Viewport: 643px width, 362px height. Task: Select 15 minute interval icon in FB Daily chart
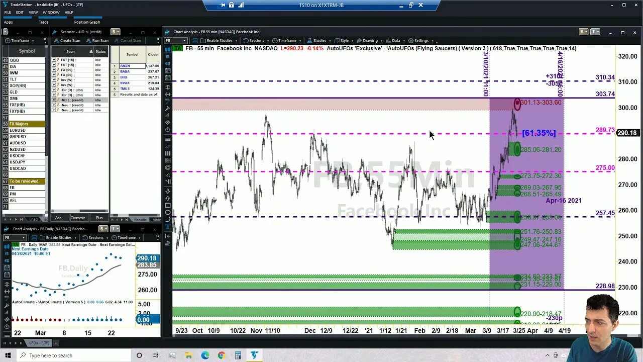(7, 254)
